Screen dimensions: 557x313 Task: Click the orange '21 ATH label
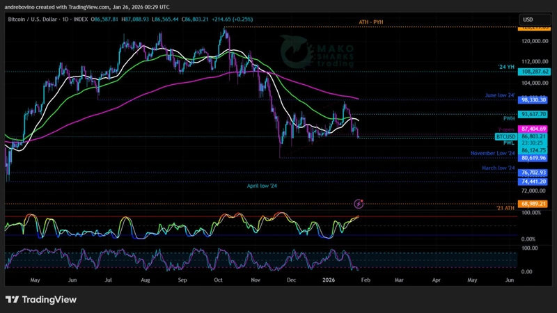pos(505,209)
